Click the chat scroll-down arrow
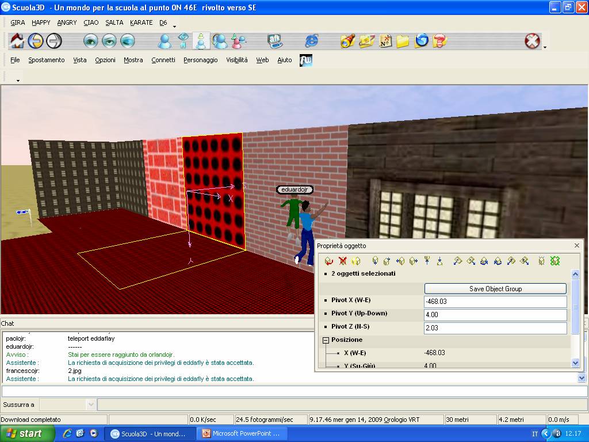The image size is (589, 442). click(582, 378)
